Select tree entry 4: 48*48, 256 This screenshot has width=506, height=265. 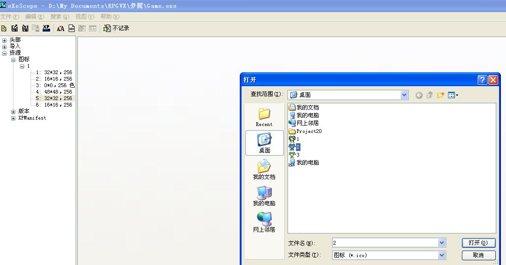point(54,92)
